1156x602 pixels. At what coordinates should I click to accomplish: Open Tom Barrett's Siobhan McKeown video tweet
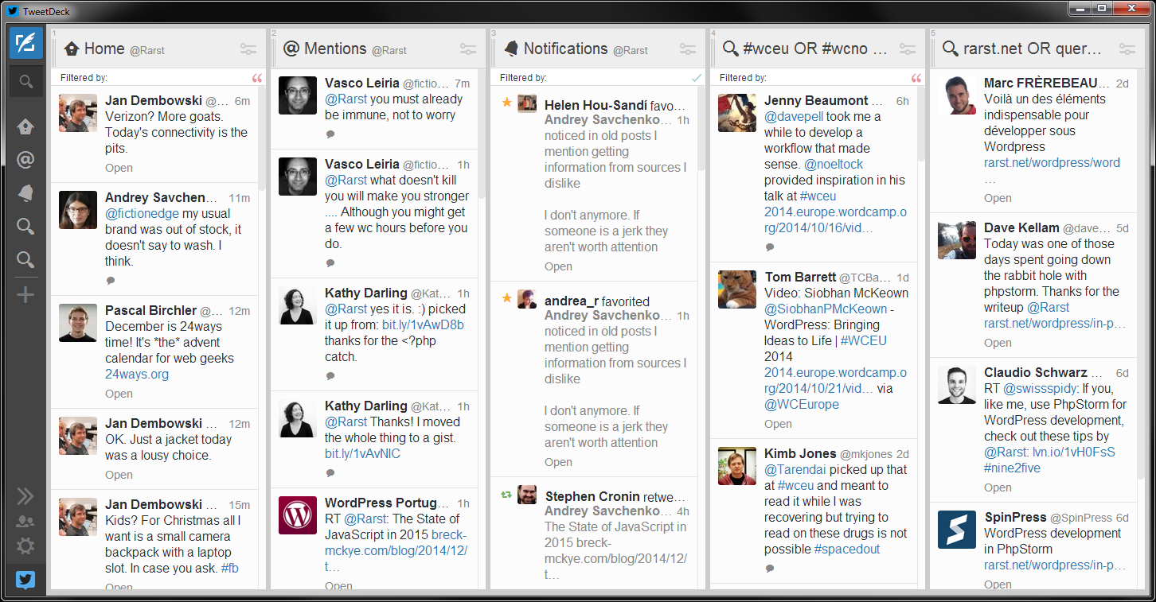click(x=778, y=424)
